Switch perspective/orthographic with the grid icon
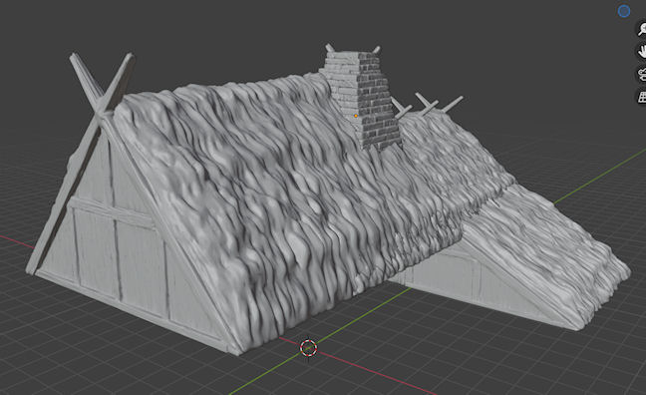The width and height of the screenshot is (646, 395). [642, 98]
